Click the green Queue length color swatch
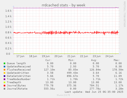Screen dimensions: 127x98 (4, 63)
